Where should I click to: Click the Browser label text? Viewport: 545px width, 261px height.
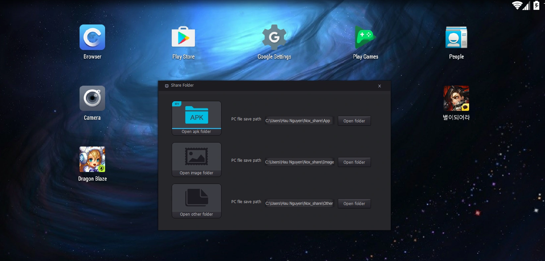[92, 57]
